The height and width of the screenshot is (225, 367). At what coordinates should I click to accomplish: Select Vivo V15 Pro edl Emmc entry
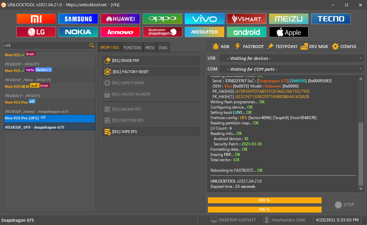click(50, 107)
